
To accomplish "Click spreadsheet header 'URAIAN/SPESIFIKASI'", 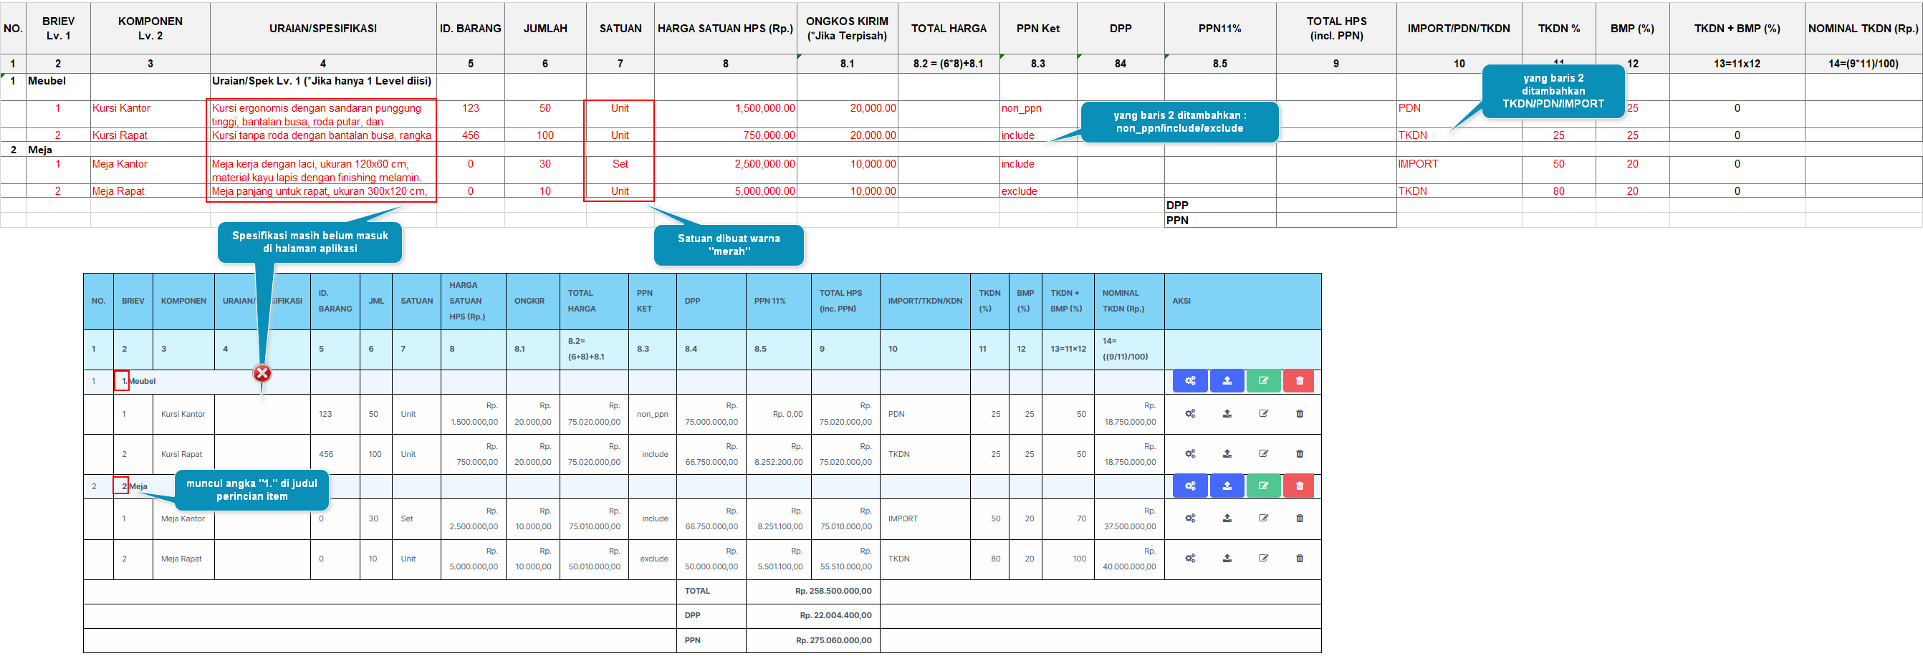I will (322, 29).
